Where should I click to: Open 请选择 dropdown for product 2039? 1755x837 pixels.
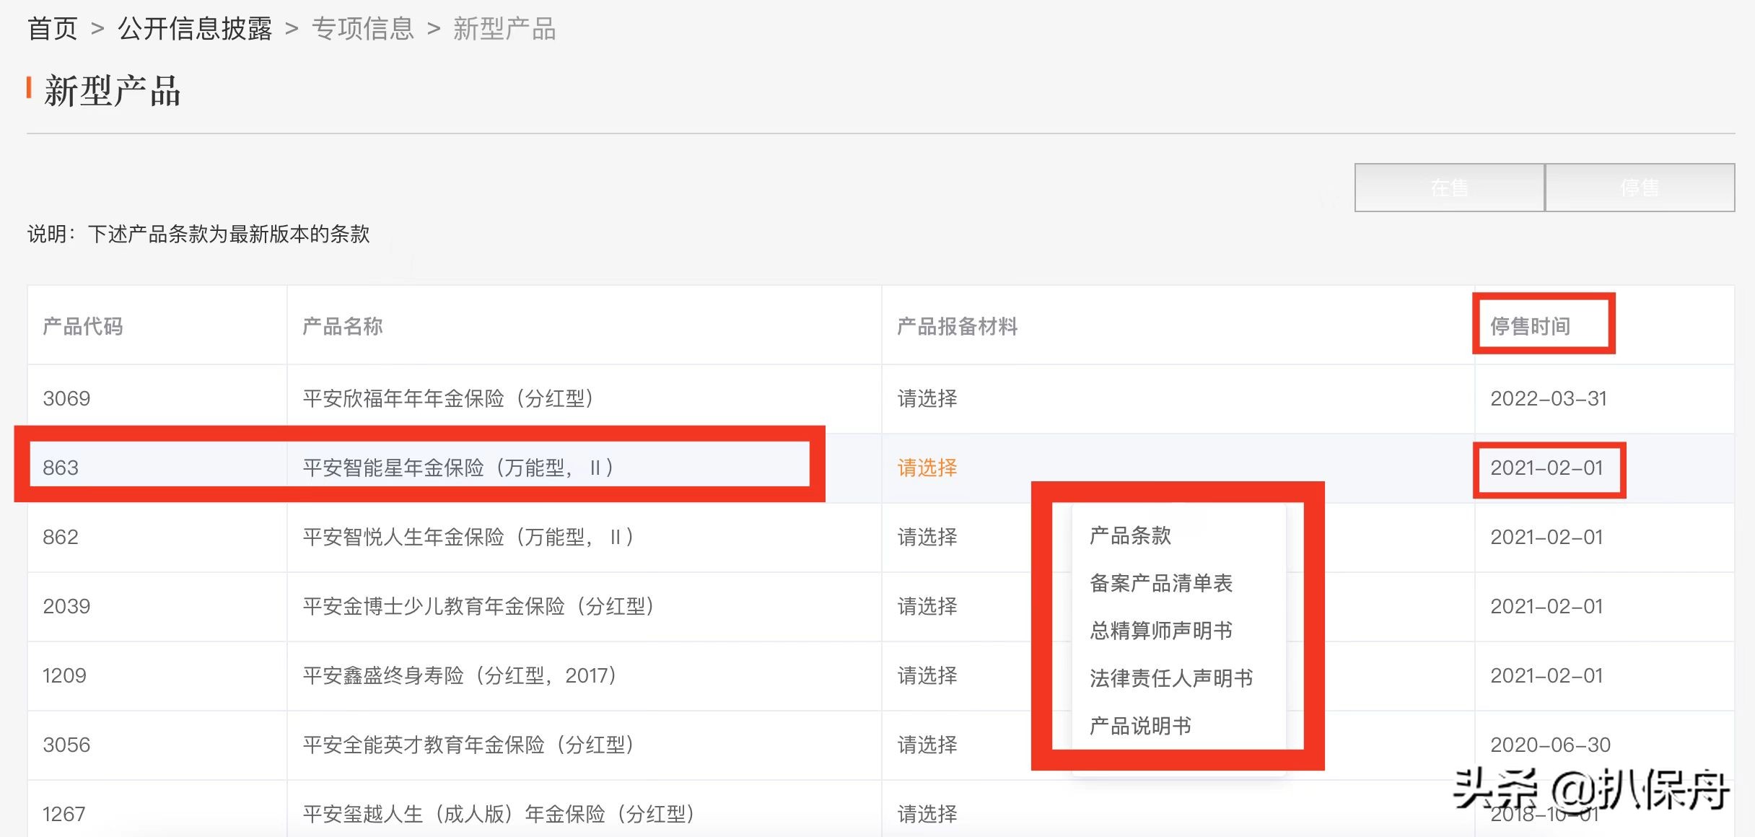tap(927, 606)
